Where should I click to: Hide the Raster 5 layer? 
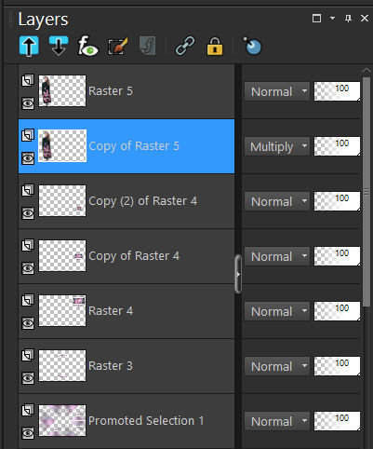click(x=28, y=103)
